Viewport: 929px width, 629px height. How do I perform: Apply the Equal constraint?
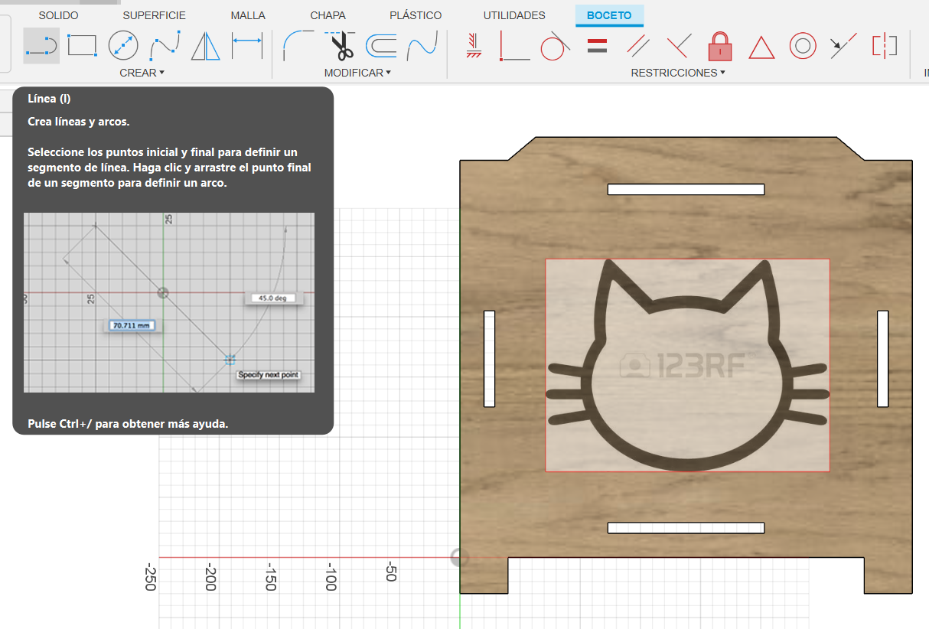pyautogui.click(x=597, y=46)
